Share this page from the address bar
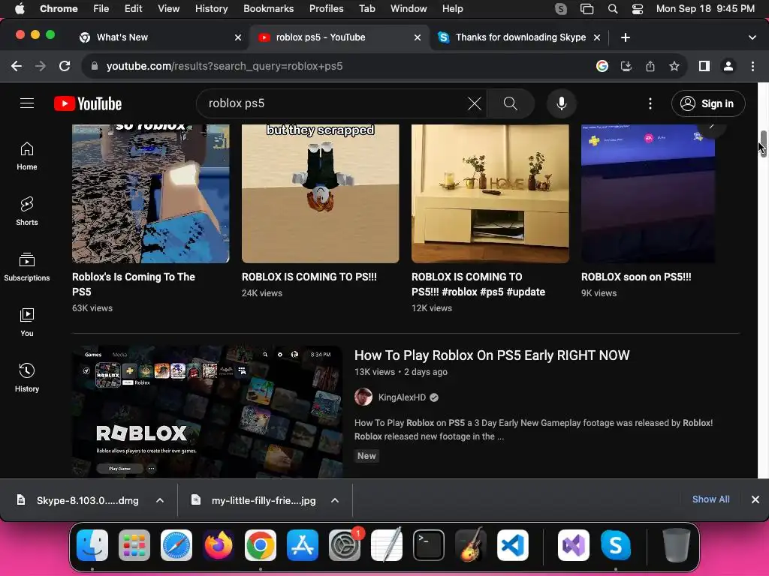This screenshot has width=769, height=576. tap(650, 66)
